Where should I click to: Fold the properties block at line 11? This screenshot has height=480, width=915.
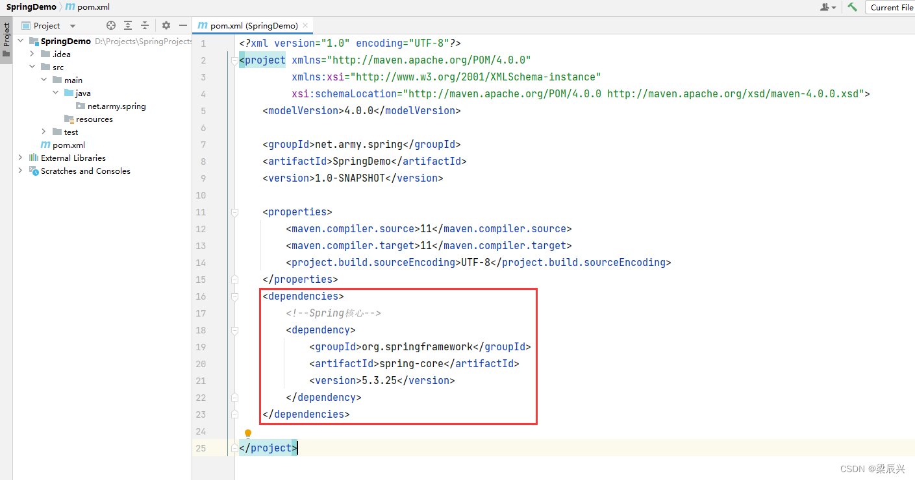point(234,212)
